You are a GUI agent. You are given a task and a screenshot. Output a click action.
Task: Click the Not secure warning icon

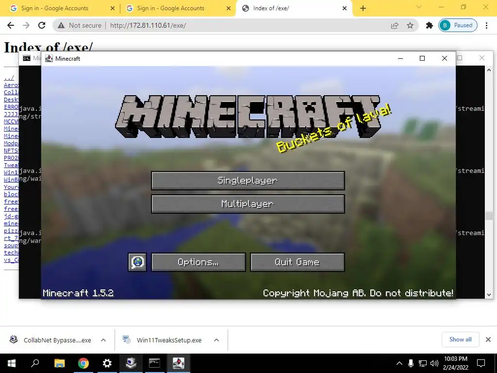[61, 25]
